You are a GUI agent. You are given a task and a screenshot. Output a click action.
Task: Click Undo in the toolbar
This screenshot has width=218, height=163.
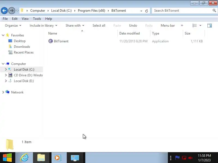(x=133, y=26)
